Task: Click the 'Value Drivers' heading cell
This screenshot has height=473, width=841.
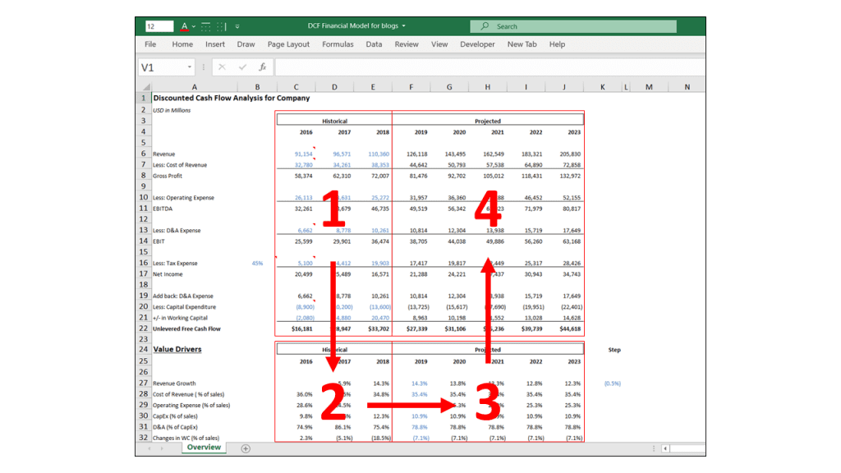Action: click(177, 349)
